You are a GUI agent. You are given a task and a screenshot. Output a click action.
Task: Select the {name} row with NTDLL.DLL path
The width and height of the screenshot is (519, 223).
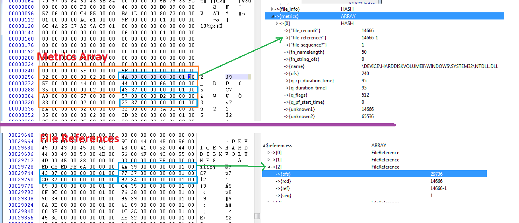coord(384,66)
